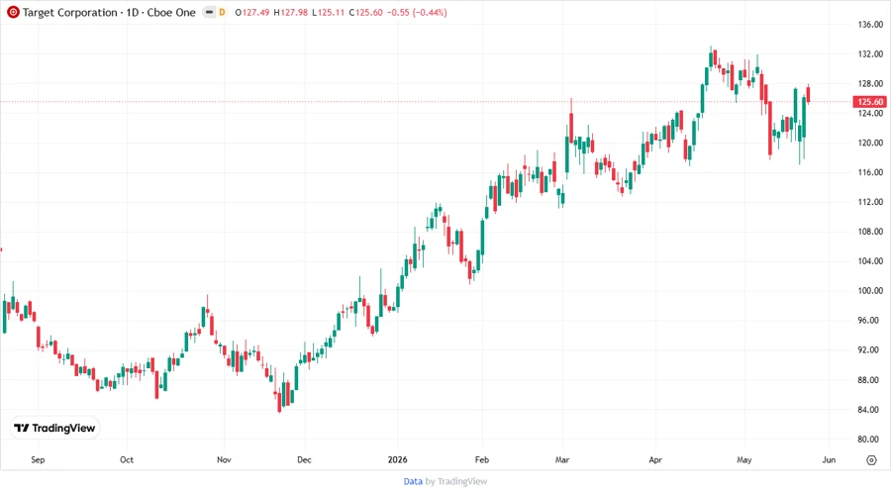Follow the 'by TradingView' attribution link
This screenshot has height=493, width=891.
click(x=456, y=482)
